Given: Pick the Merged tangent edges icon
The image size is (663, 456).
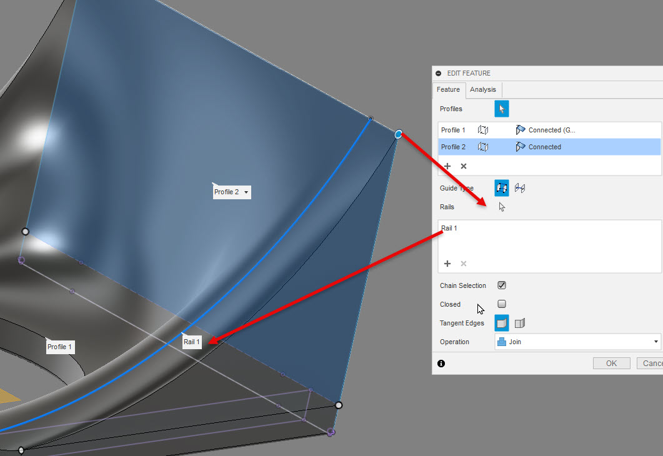Looking at the screenshot, I should click(501, 323).
